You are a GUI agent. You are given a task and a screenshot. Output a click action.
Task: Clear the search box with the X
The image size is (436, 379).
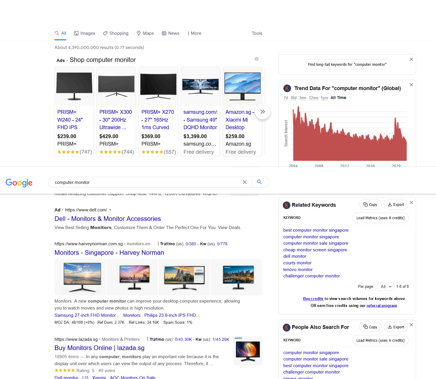pyautogui.click(x=245, y=182)
